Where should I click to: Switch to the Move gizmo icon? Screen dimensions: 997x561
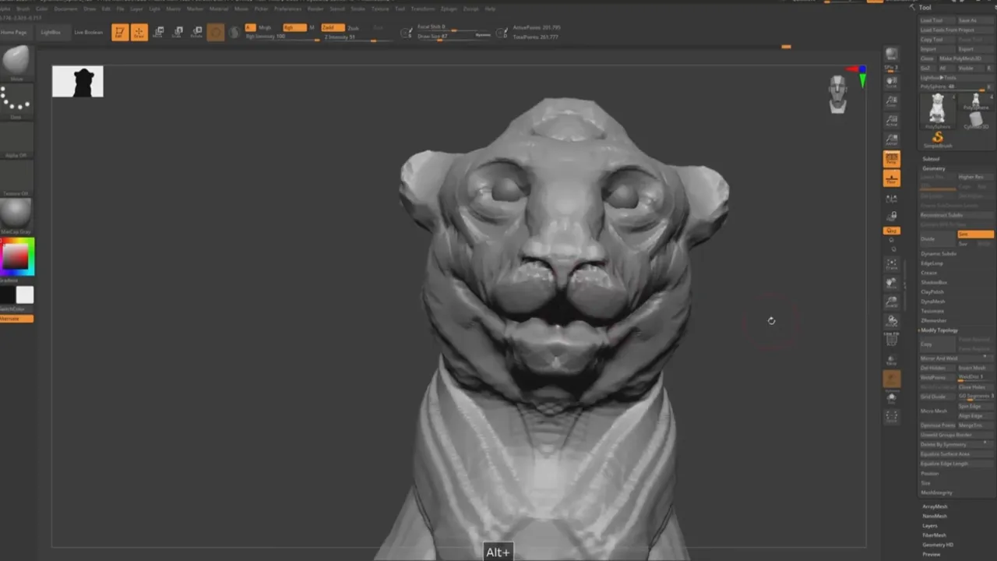point(158,32)
